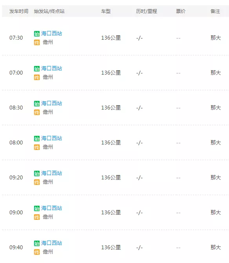Click orange 终 icon in 08:00 row
The width and height of the screenshot is (229, 263).
pyautogui.click(x=37, y=147)
